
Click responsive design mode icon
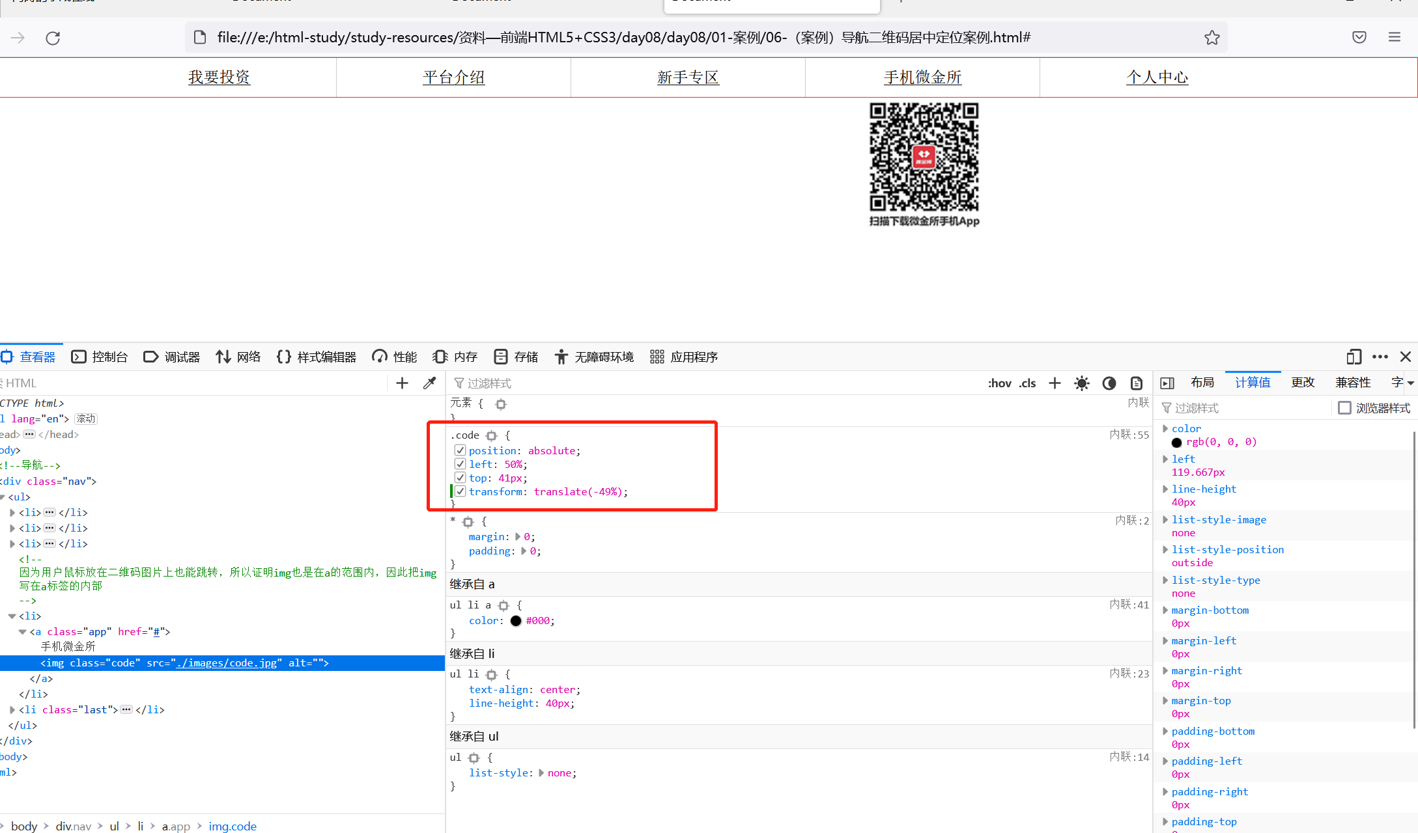coord(1354,357)
